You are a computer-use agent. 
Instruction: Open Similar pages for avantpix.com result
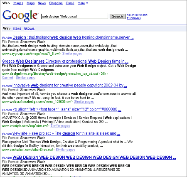60,125
